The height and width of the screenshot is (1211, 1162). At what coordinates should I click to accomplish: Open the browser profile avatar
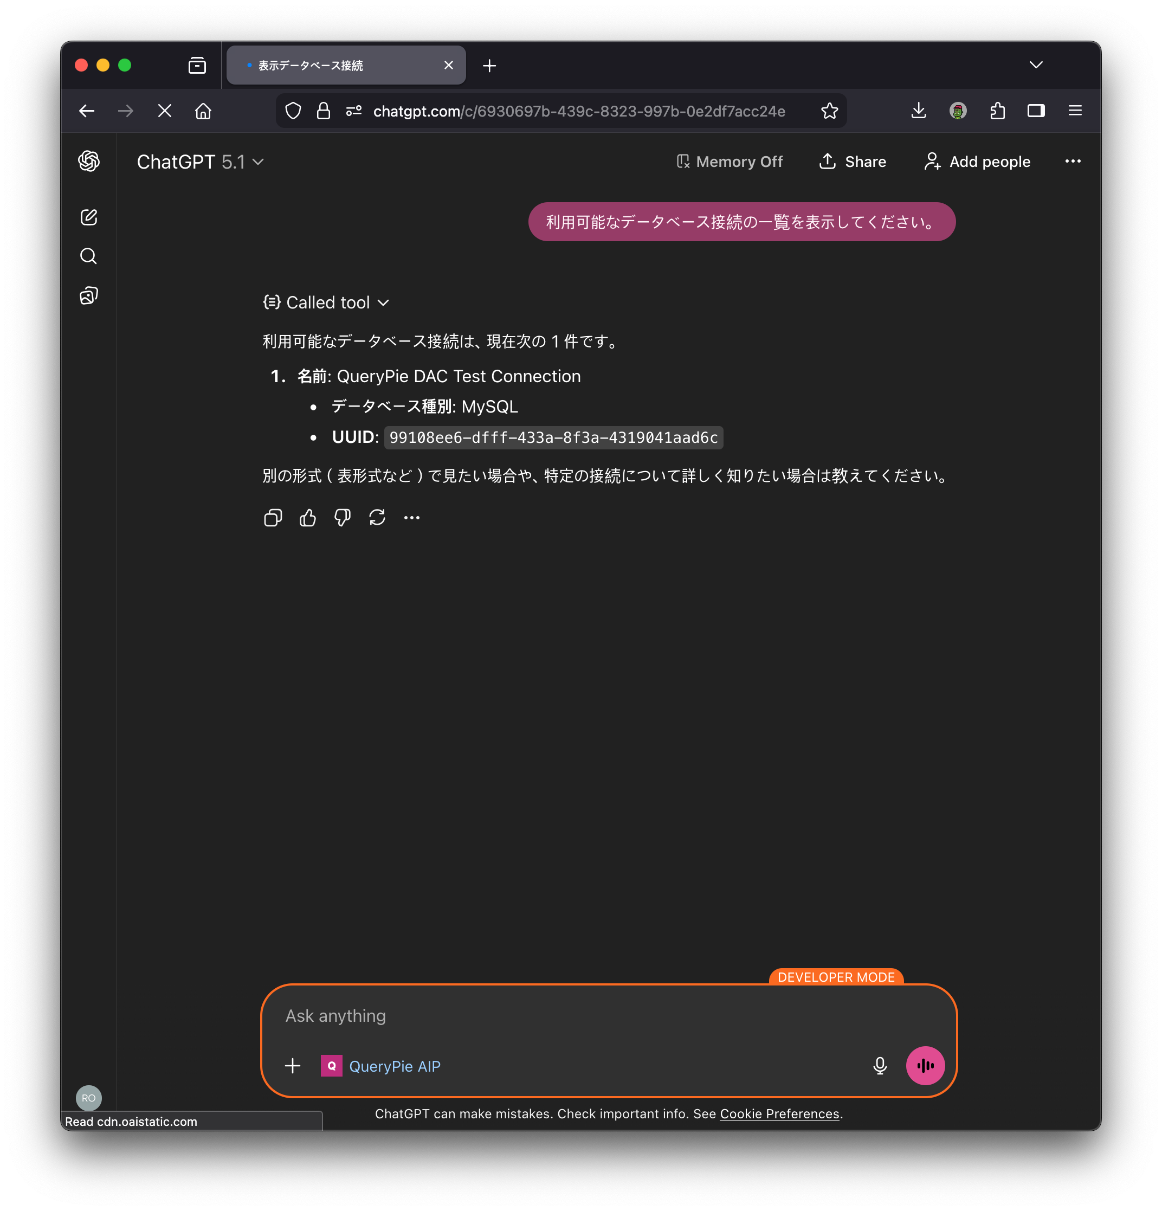click(x=958, y=111)
